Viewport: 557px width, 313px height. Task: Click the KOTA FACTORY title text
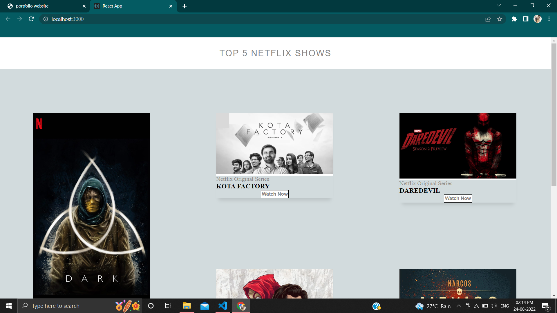point(243,186)
